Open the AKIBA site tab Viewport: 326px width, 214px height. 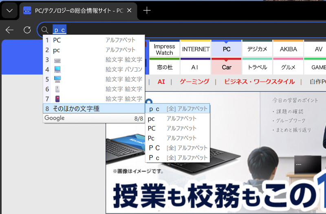click(288, 49)
